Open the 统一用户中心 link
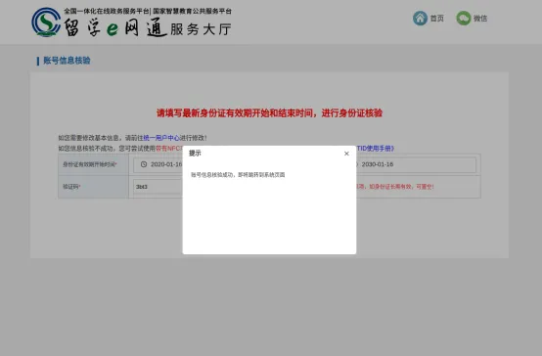 pyautogui.click(x=161, y=138)
